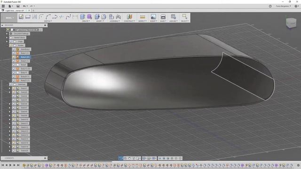
Task: Select the sketch Trim tool icon
Action: point(62,17)
